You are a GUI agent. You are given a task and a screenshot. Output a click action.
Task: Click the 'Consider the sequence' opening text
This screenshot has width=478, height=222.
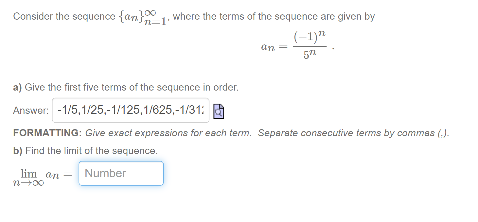coord(64,16)
